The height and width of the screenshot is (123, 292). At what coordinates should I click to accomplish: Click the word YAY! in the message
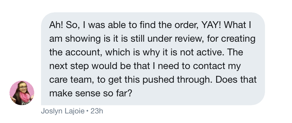click(211, 25)
